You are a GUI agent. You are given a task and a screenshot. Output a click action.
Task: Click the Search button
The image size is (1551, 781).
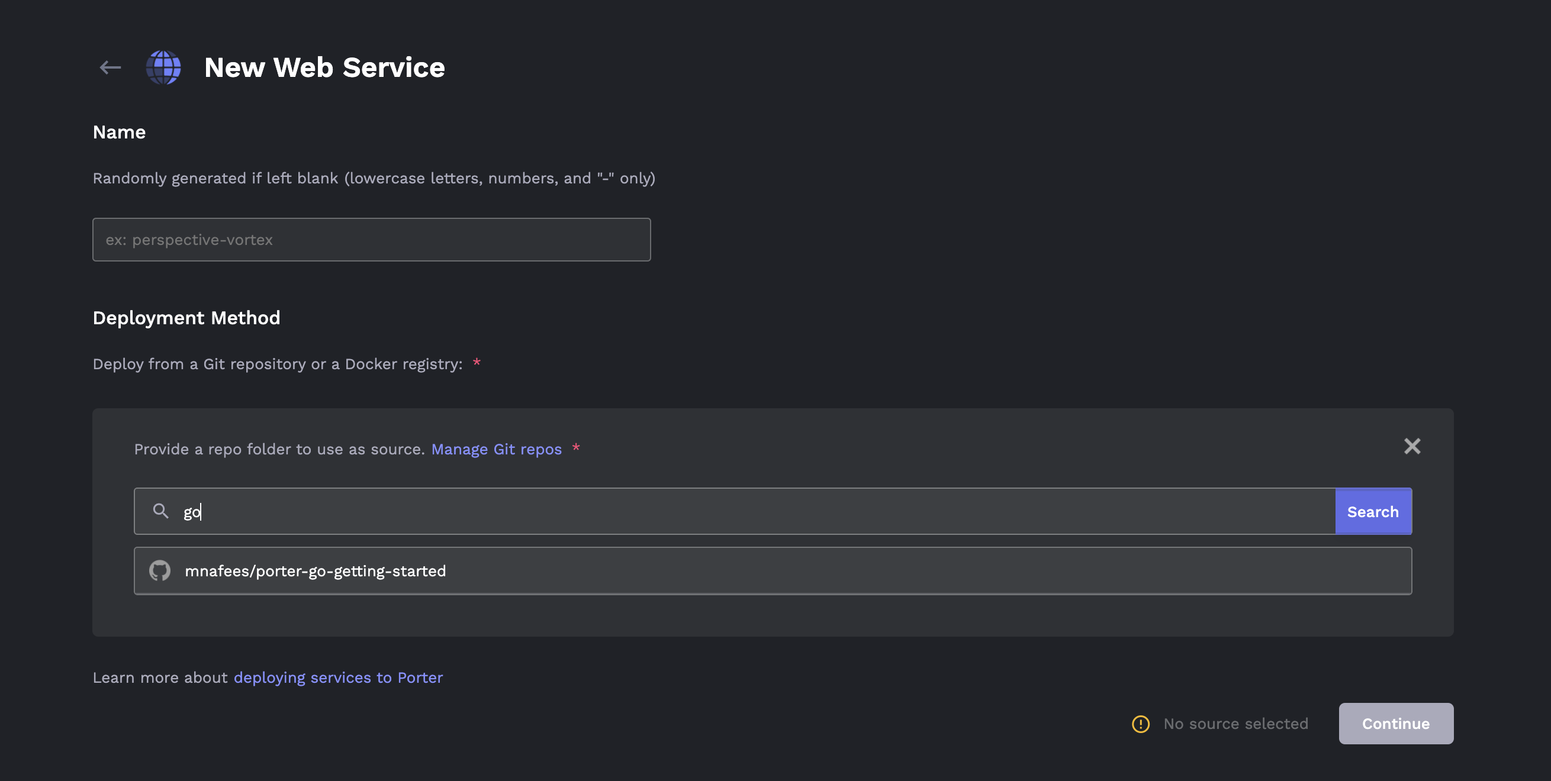[x=1373, y=511]
